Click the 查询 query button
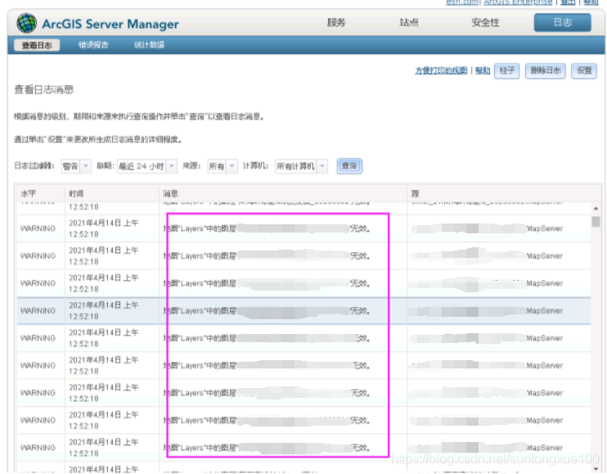This screenshot has height=474, width=607. [349, 165]
